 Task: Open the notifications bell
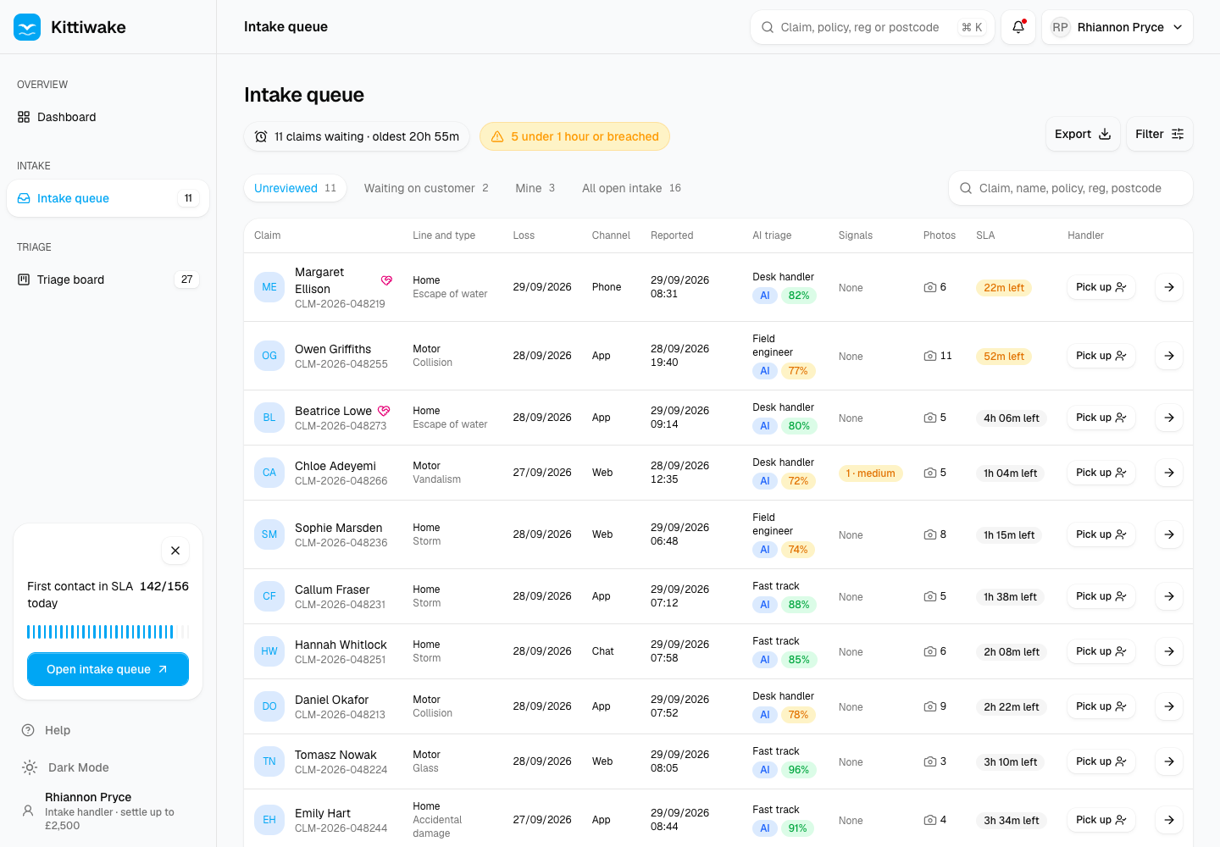(1018, 27)
